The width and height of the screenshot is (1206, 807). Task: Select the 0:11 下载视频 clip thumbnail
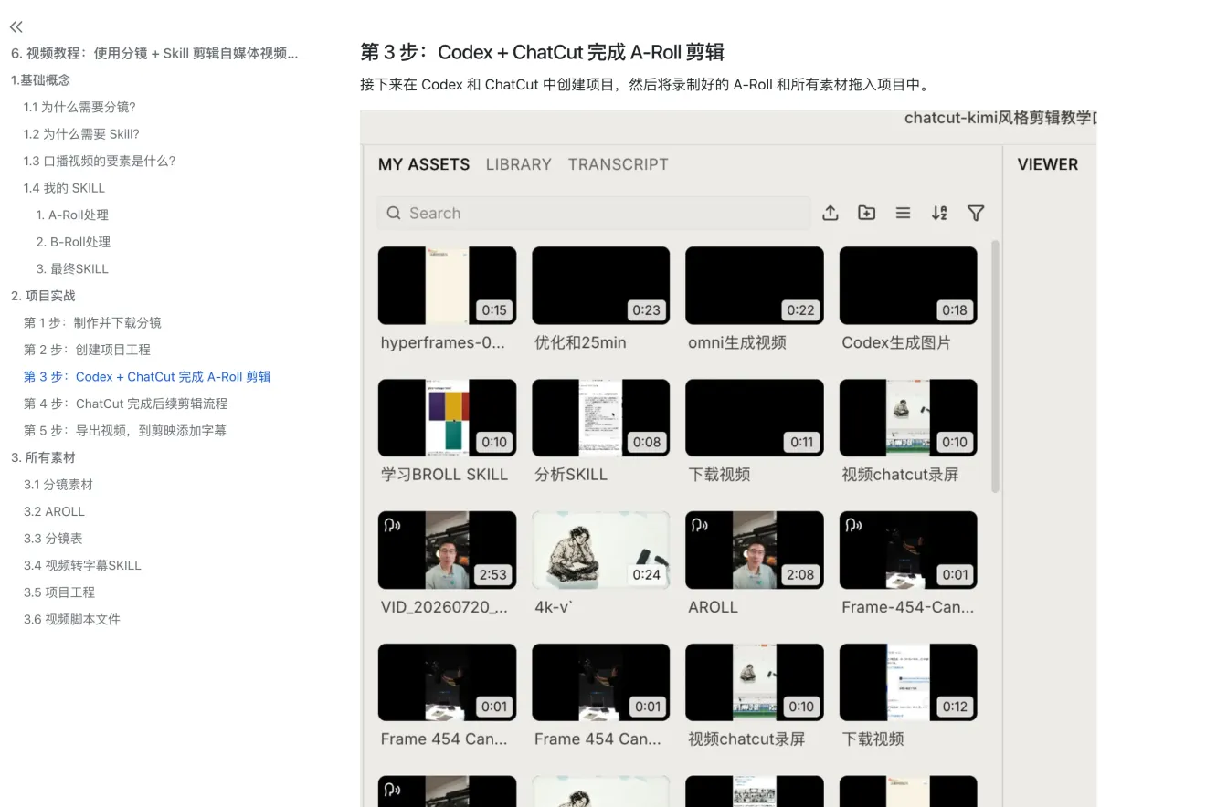pyautogui.click(x=754, y=417)
